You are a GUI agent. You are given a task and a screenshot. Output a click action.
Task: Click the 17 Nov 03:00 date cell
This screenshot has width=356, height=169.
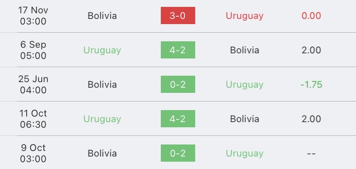(x=33, y=15)
